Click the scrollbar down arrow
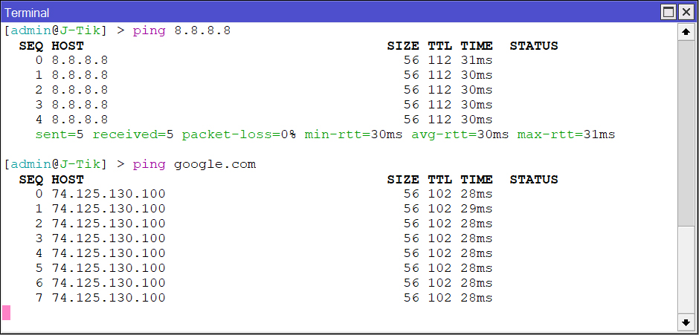The width and height of the screenshot is (699, 335). point(686,322)
